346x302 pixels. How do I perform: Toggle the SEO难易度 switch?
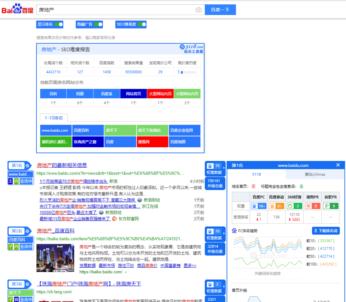pyautogui.click(x=142, y=24)
